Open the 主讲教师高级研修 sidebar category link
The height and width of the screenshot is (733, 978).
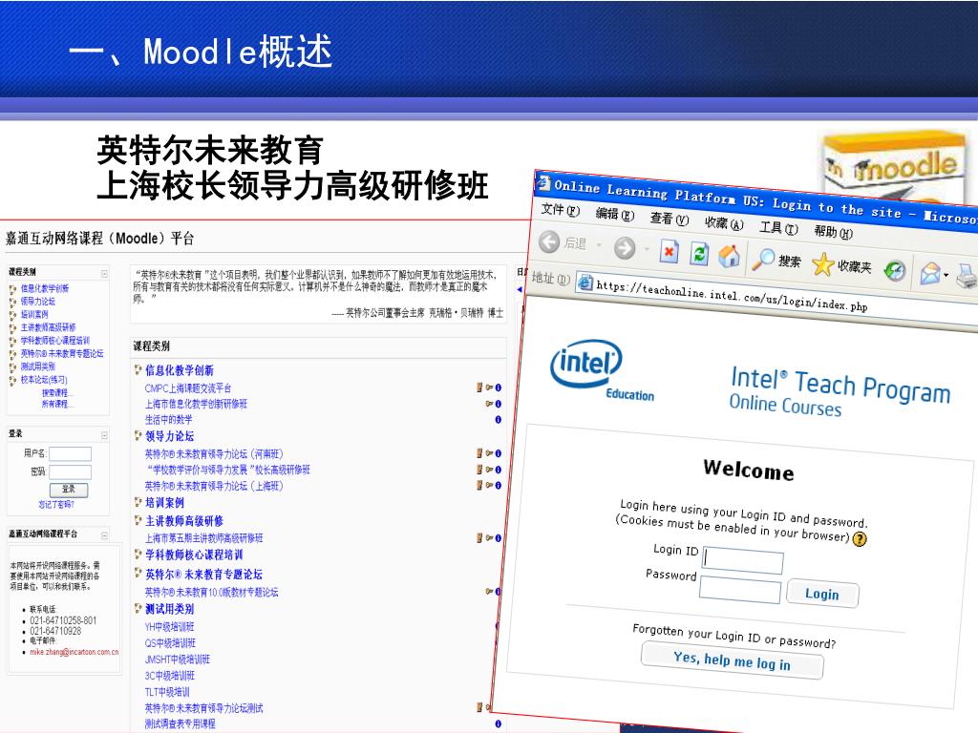tap(48, 327)
